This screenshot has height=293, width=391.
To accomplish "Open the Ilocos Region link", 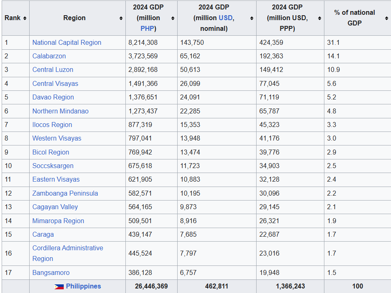I will point(52,125).
